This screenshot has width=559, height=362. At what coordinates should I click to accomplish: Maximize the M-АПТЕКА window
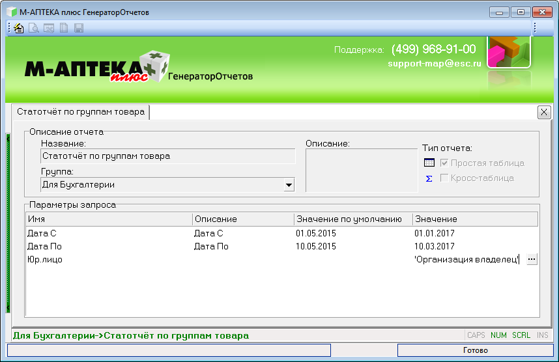[x=521, y=12]
